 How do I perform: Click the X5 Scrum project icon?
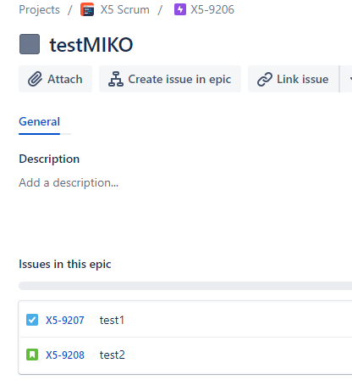tap(87, 9)
